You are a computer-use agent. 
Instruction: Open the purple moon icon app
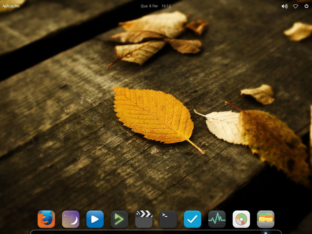click(x=71, y=219)
